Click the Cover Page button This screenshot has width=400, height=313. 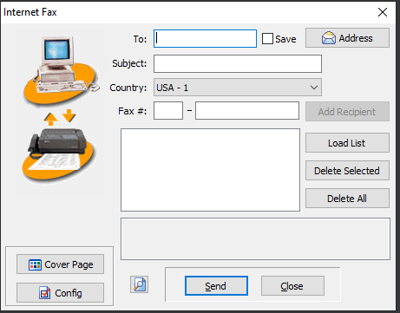[60, 264]
